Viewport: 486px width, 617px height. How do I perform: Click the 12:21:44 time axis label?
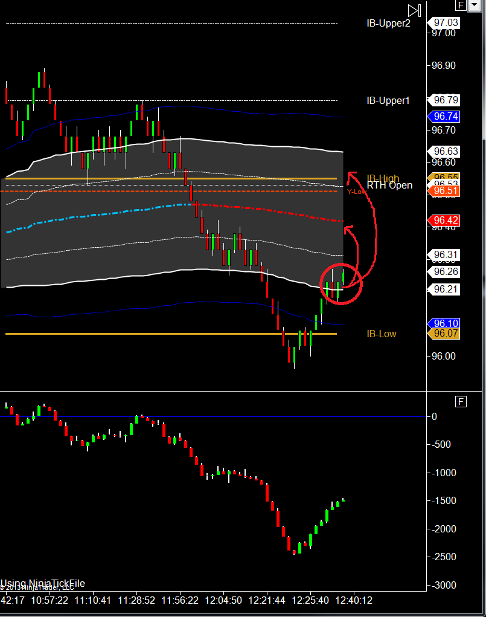[267, 601]
